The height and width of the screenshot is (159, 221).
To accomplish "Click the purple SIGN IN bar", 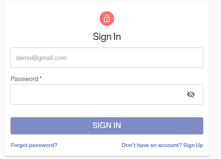I will 107,126.
